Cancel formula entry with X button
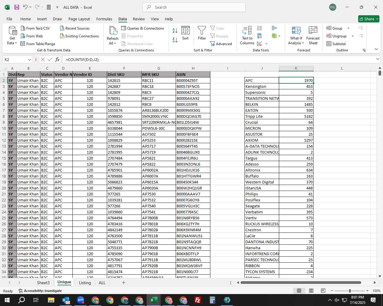The height and width of the screenshot is (306, 383). tap(42, 59)
